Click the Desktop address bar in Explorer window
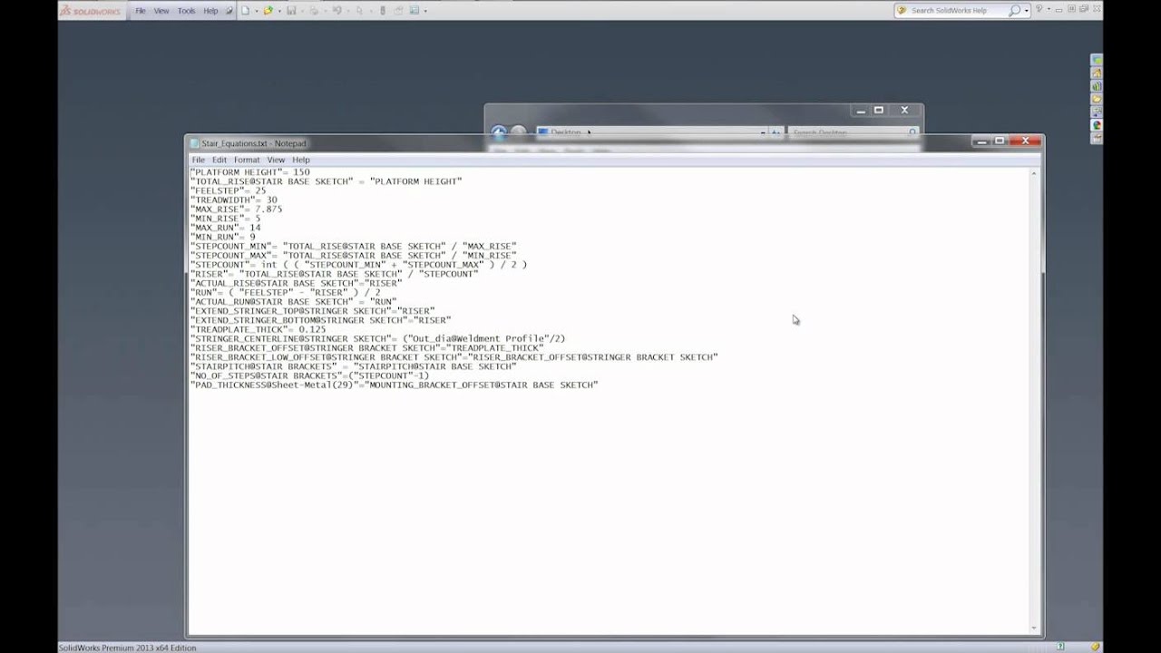The width and height of the screenshot is (1161, 653). click(650, 132)
